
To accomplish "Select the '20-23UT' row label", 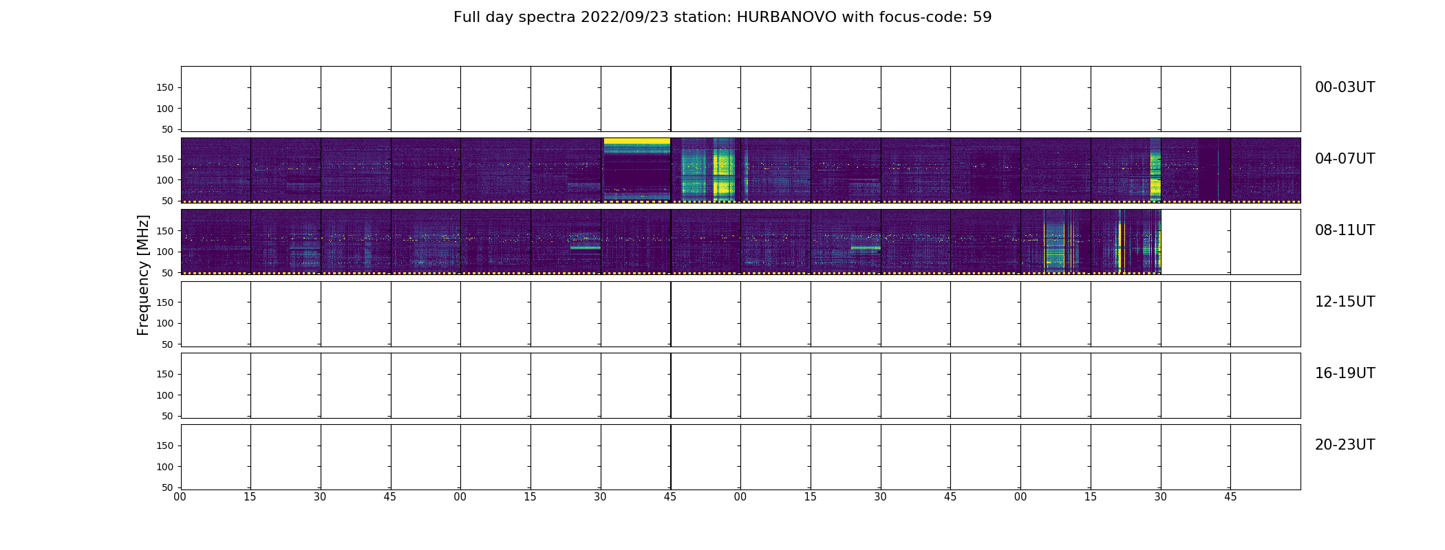I will (x=1345, y=445).
